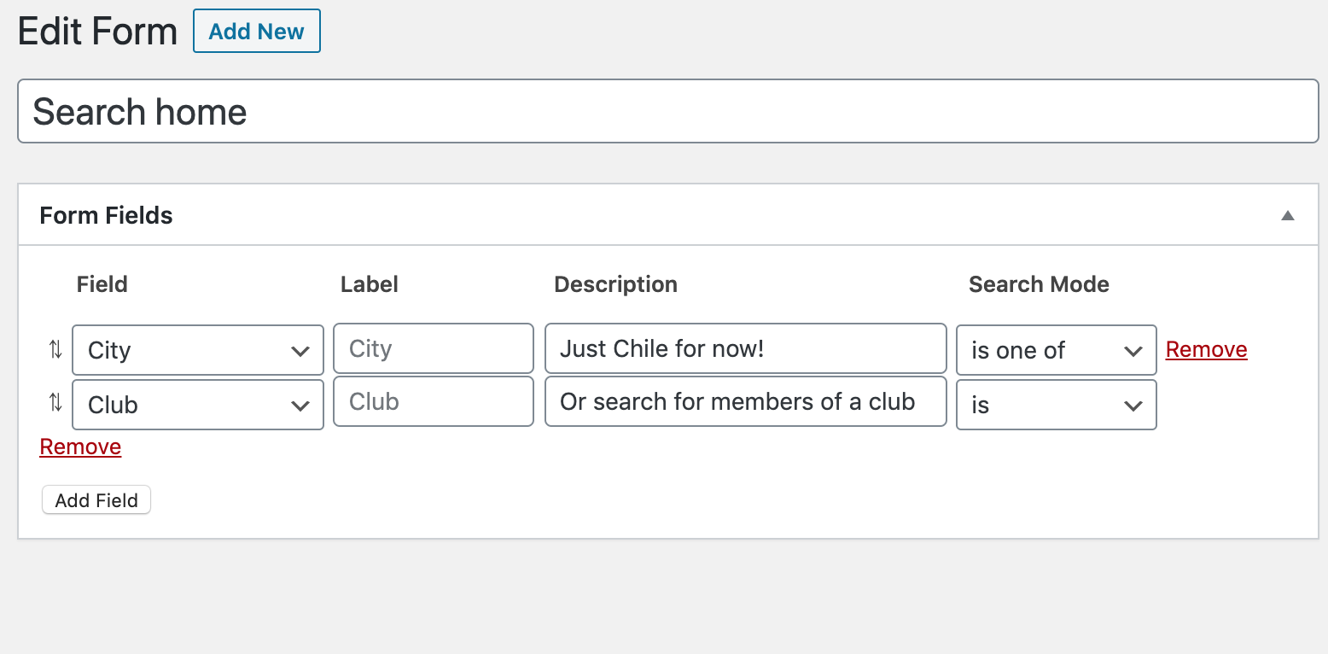1328x654 pixels.
Task: Click the reorder handle icon for Club row
Action: (55, 403)
